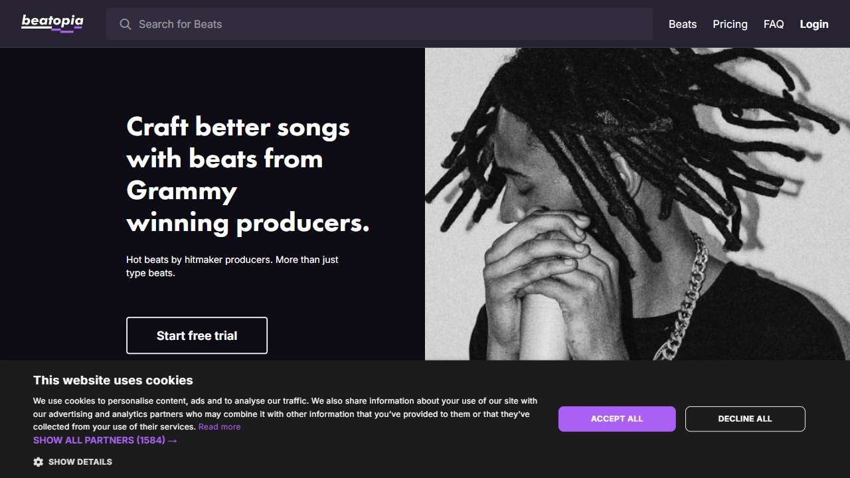Decline all cookies
Image resolution: width=850 pixels, height=478 pixels.
[x=745, y=419]
